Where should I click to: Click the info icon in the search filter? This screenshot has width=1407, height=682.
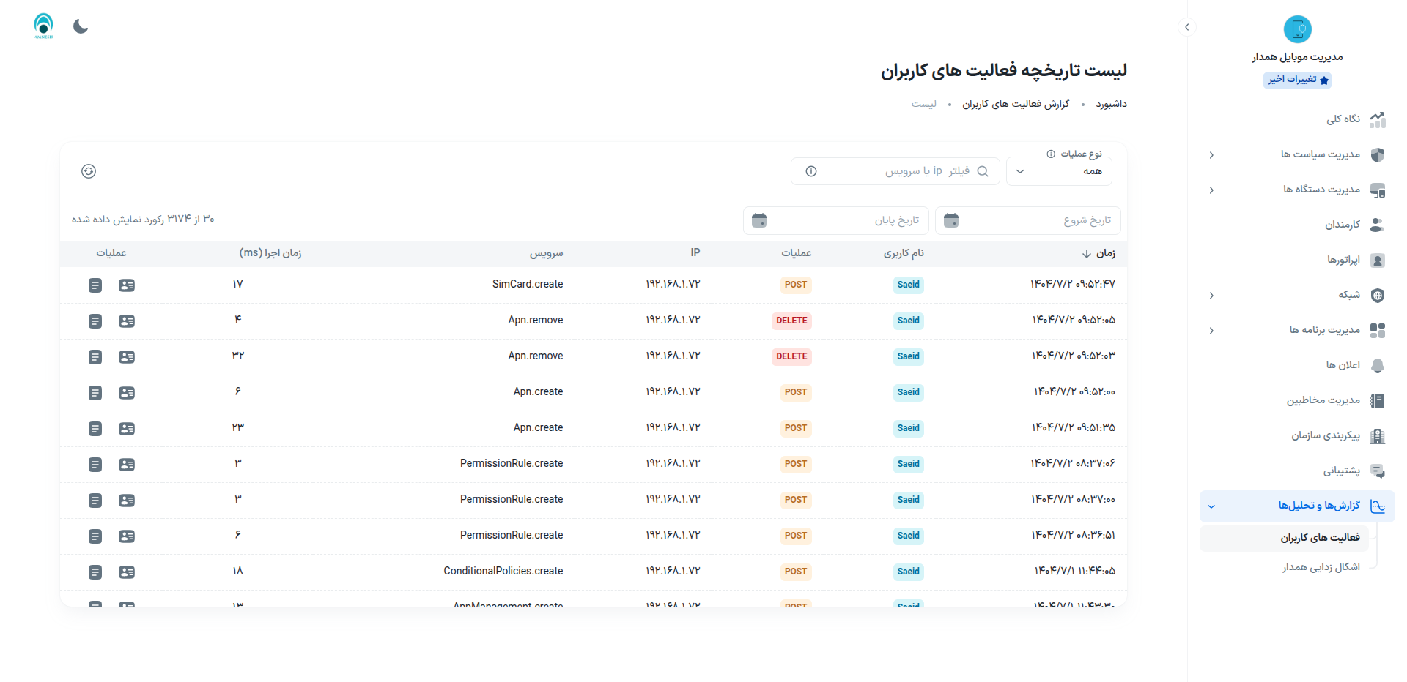pos(811,171)
